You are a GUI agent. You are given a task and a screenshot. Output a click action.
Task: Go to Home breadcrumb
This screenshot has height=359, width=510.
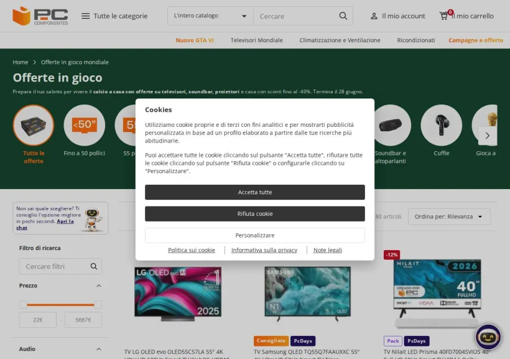point(20,62)
